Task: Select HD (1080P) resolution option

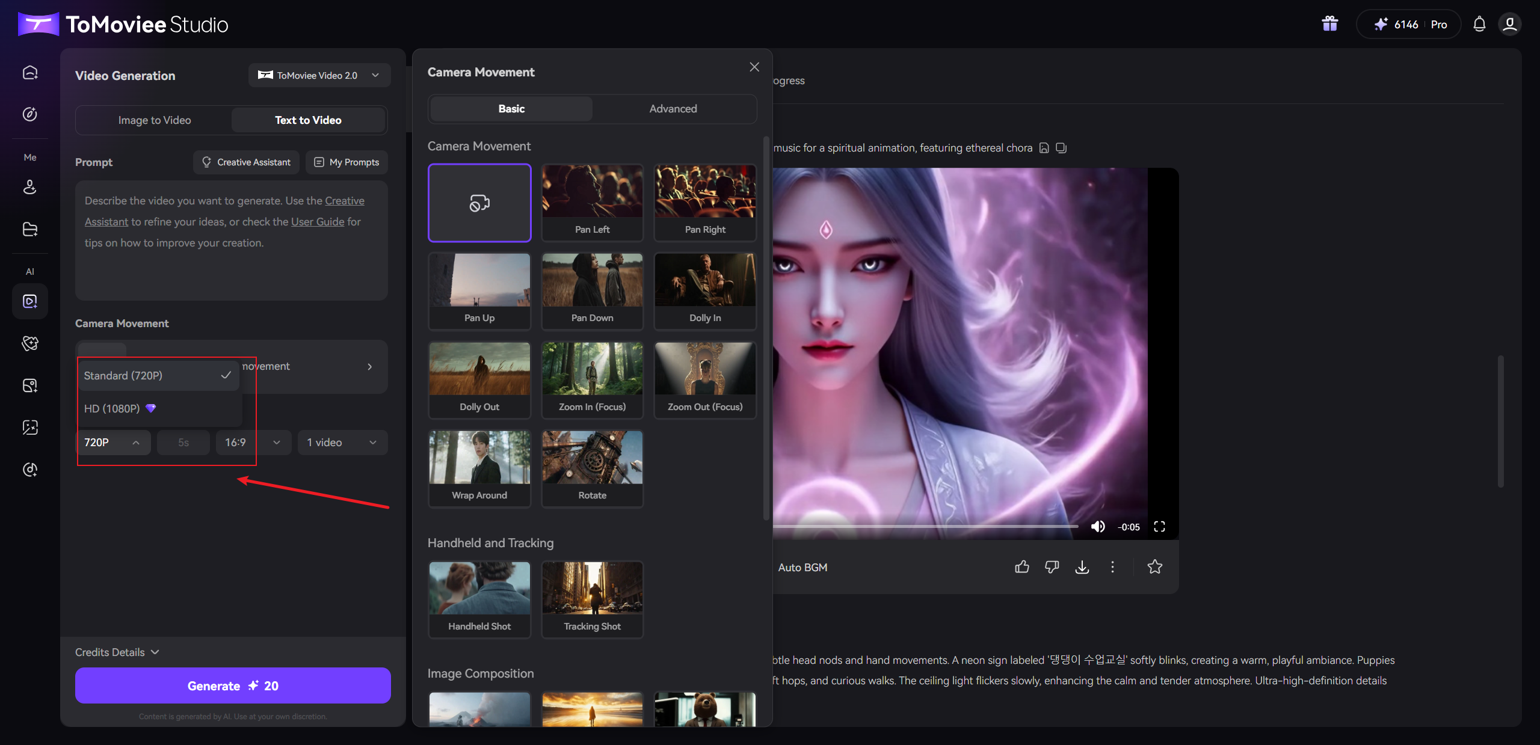Action: [159, 408]
